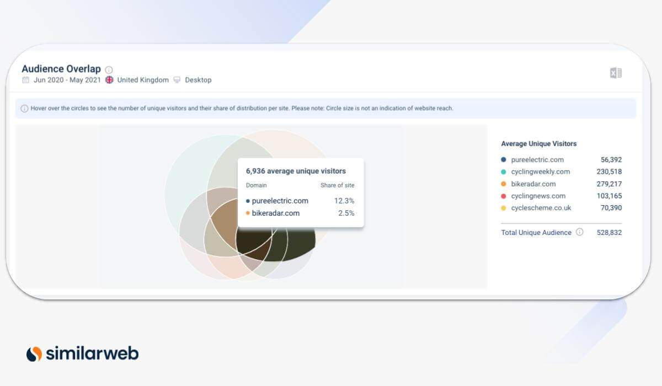Screen dimensions: 662x386
Task: Click the calendar icon next to date range
Action: 25,79
